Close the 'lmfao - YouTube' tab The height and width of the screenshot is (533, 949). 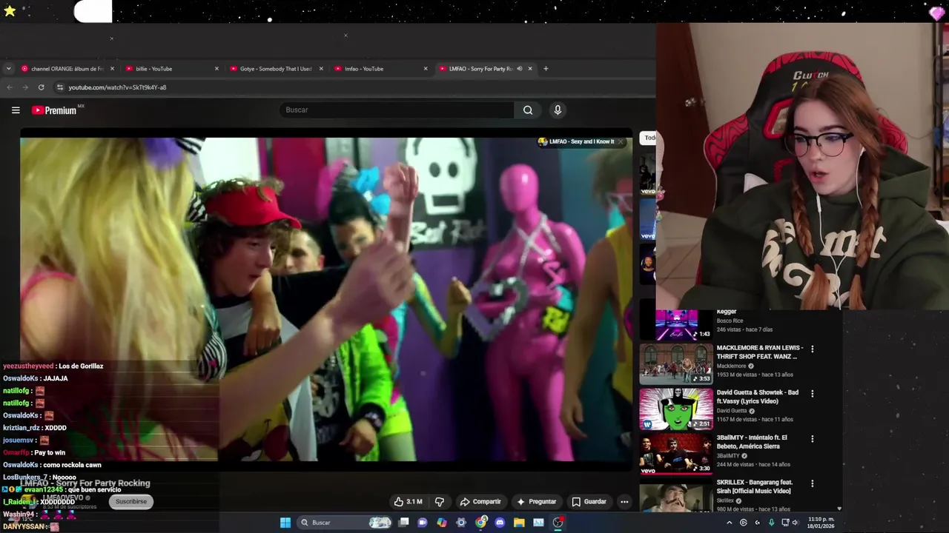tap(426, 69)
